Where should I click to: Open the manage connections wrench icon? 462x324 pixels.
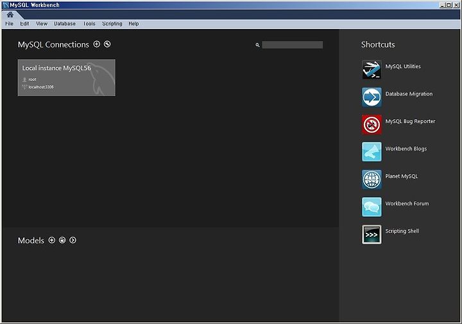point(107,44)
